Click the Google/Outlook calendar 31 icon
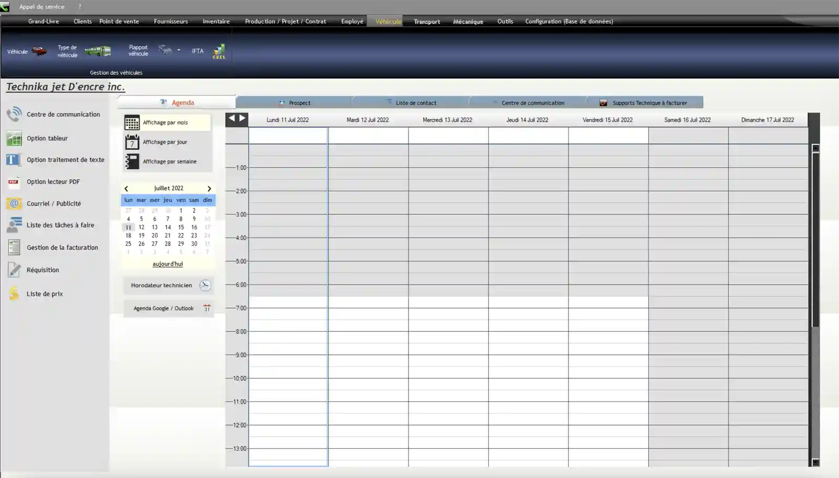839x478 pixels. [207, 309]
